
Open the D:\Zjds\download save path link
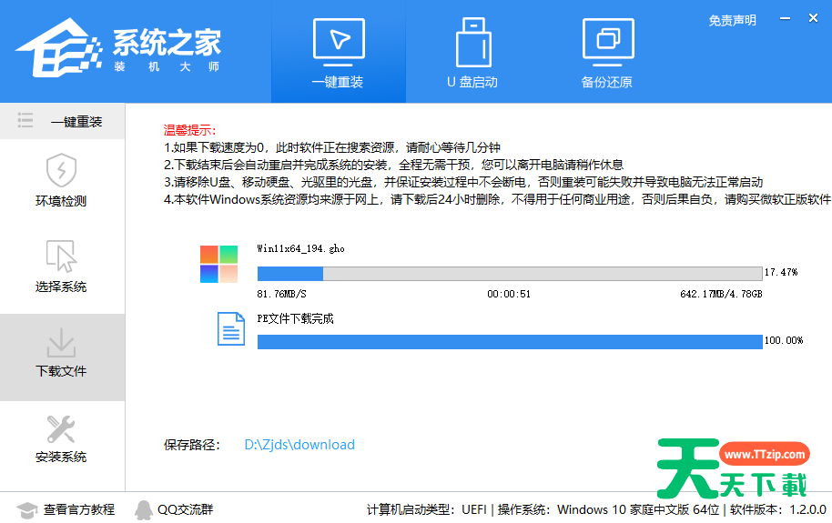coord(299,445)
